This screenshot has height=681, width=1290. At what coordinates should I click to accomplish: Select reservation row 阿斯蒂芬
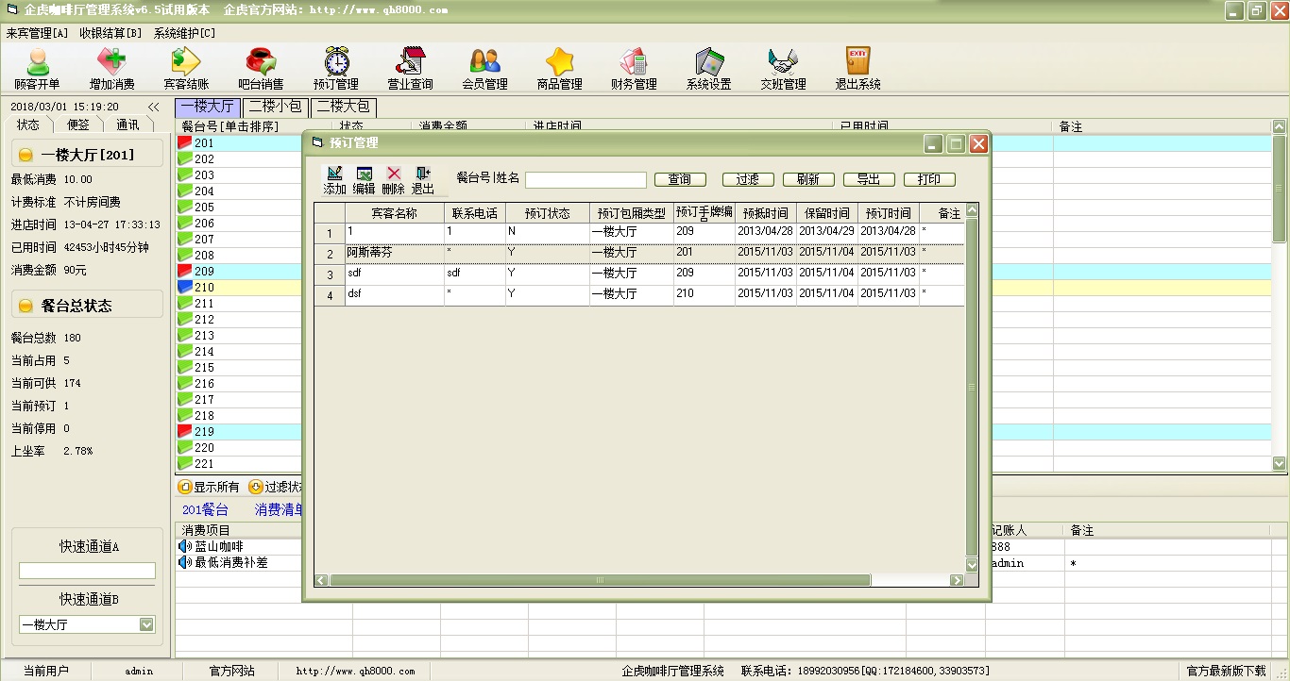pos(639,253)
